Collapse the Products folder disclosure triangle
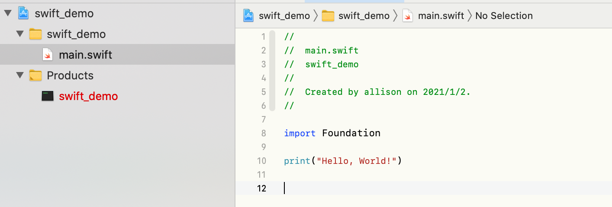Image resolution: width=612 pixels, height=207 pixels. click(19, 75)
